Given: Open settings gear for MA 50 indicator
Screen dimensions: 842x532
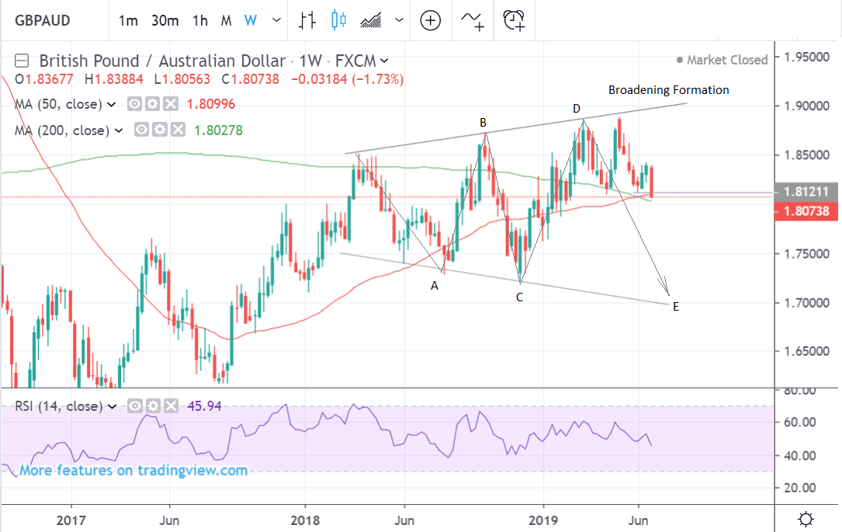Looking at the screenshot, I should click(x=152, y=104).
